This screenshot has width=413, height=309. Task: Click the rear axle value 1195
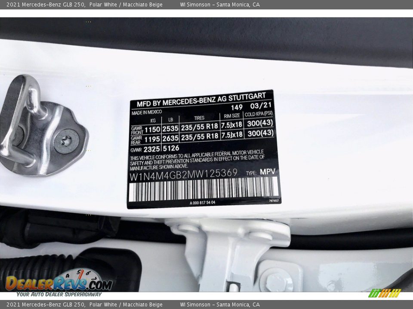[x=152, y=139]
